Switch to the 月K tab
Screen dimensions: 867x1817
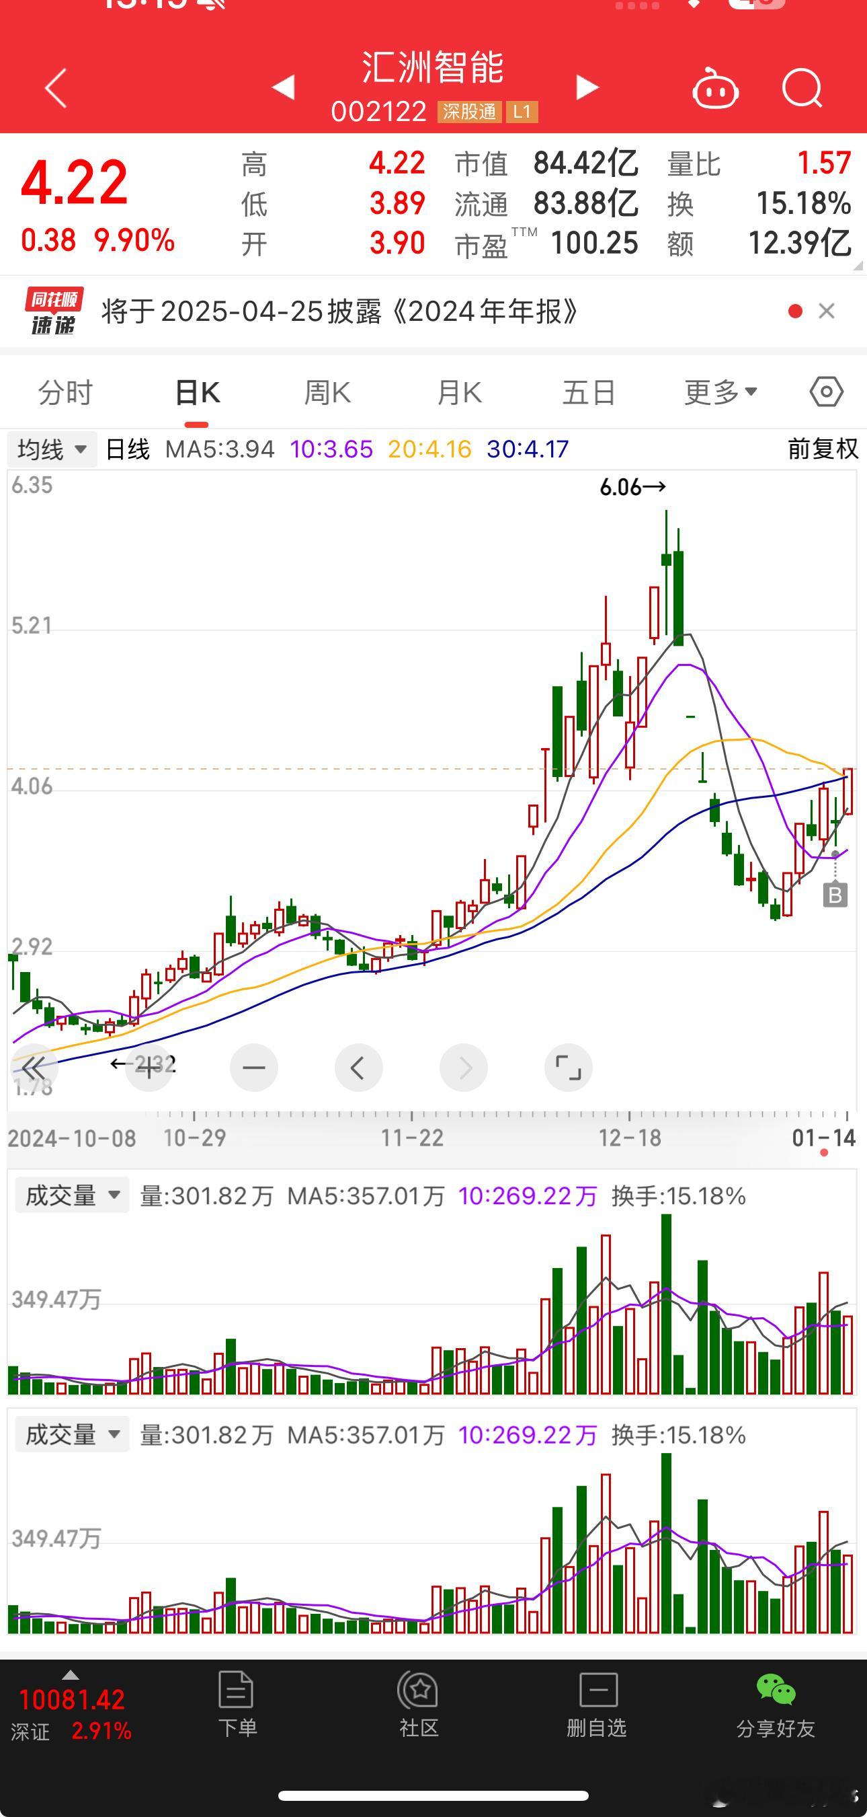pos(459,392)
